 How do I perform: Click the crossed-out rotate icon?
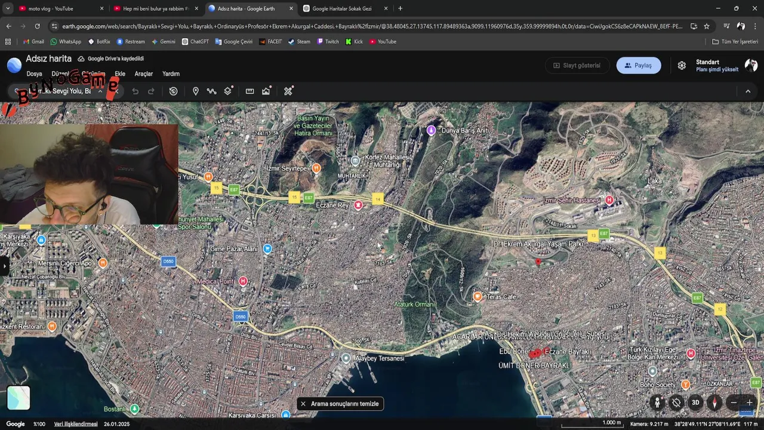[676, 403]
